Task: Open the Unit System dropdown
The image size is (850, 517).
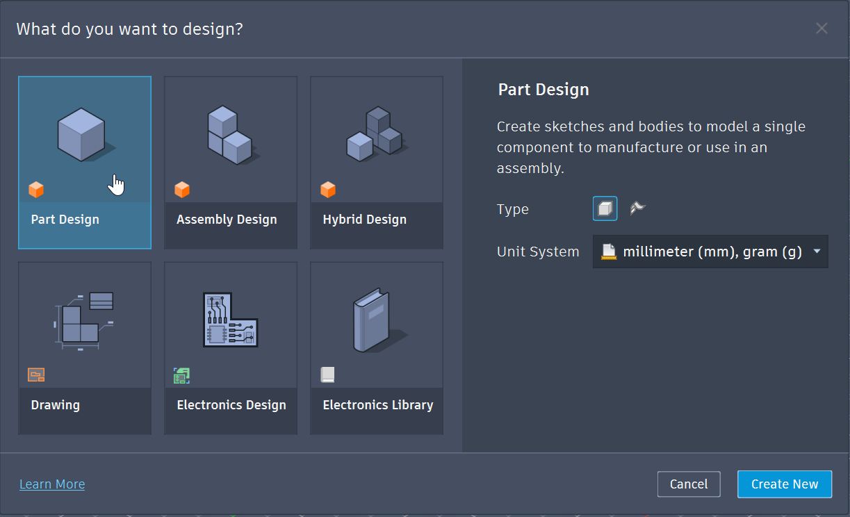Action: point(709,252)
